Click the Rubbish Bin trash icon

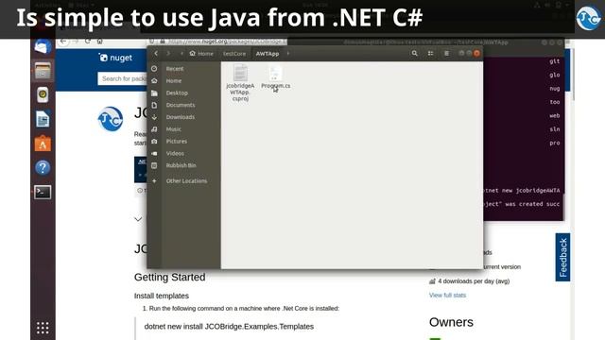154,165
